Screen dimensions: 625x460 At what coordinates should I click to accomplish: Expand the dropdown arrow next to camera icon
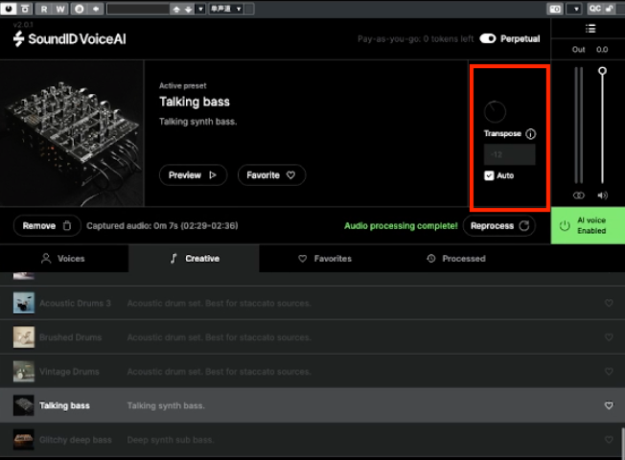574,9
